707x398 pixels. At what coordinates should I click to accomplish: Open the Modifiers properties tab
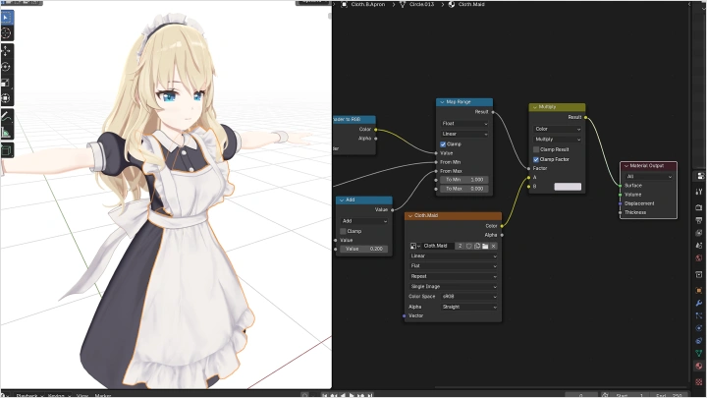(699, 303)
